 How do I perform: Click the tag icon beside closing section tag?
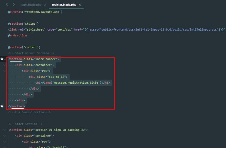point(2,106)
